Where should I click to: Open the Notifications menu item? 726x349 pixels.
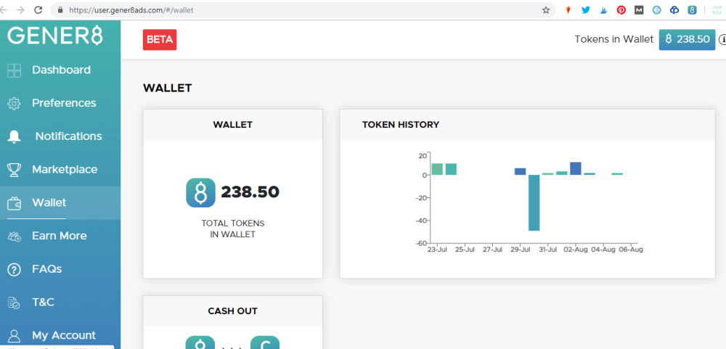68,136
